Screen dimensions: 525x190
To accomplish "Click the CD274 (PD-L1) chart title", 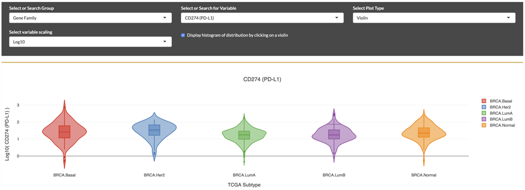I will point(262,80).
